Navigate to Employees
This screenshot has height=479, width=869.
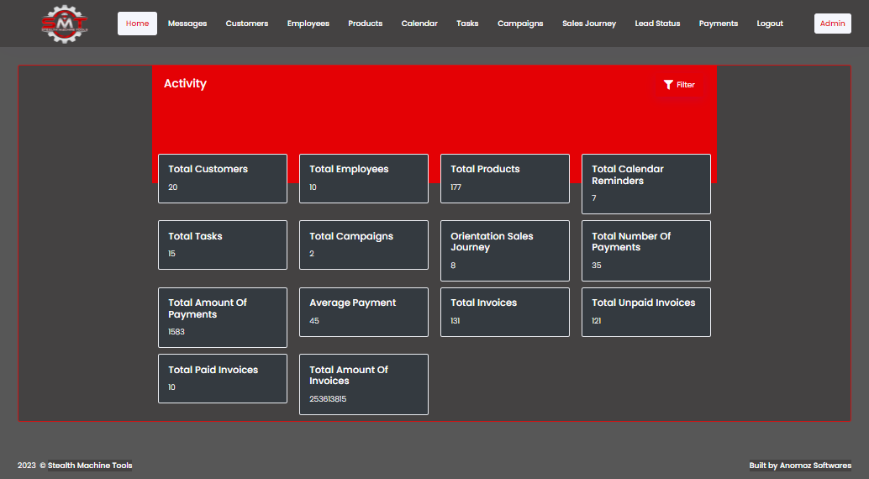[x=308, y=24]
